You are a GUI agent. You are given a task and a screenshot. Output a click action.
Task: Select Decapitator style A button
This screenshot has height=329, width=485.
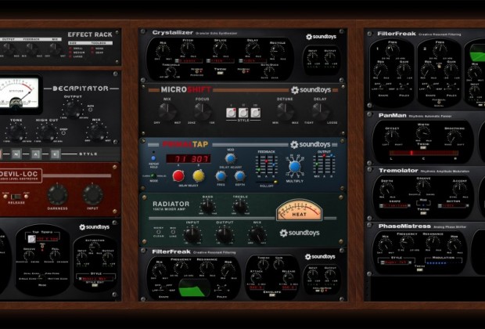pyautogui.click(x=36, y=154)
